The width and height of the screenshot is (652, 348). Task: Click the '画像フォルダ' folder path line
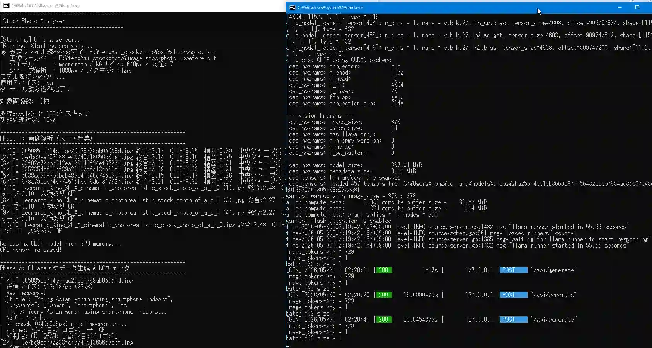click(x=112, y=58)
